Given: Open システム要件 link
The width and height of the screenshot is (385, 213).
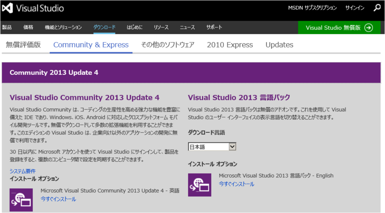Looking at the screenshot, I should [23, 171].
